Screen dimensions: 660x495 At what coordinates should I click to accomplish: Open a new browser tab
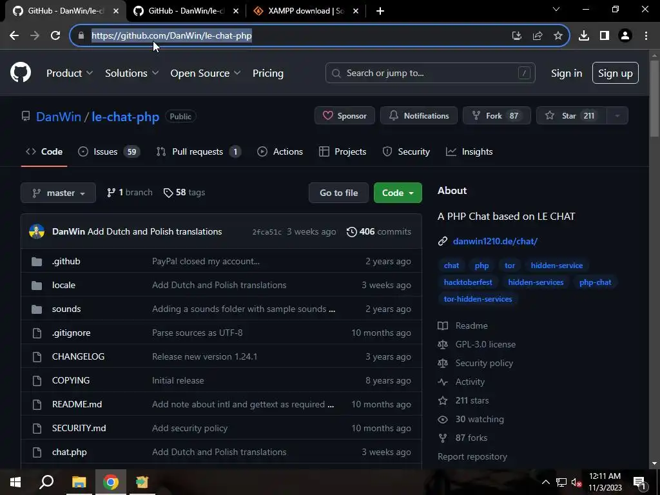tap(380, 11)
